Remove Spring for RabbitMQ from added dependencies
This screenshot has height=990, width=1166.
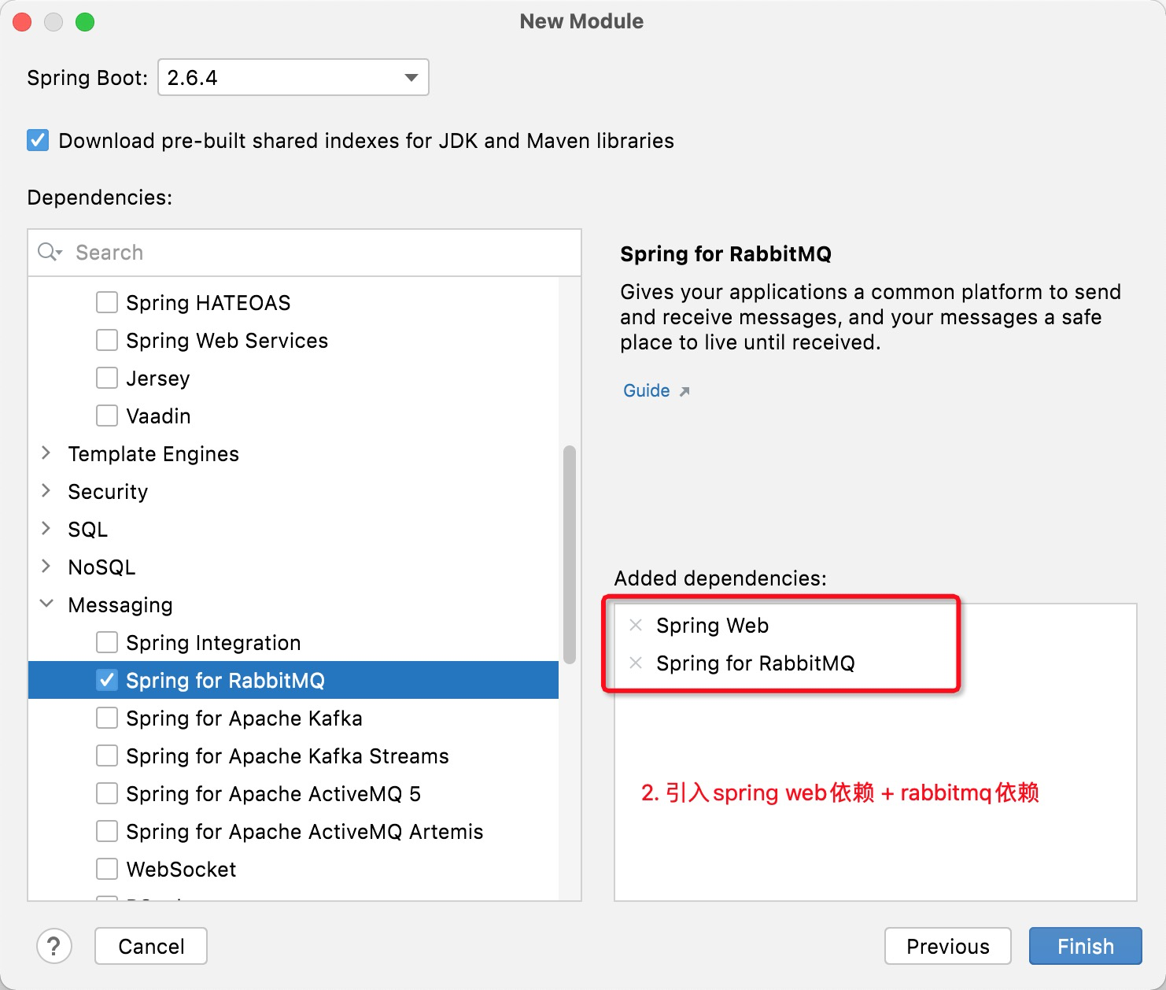[x=636, y=663]
